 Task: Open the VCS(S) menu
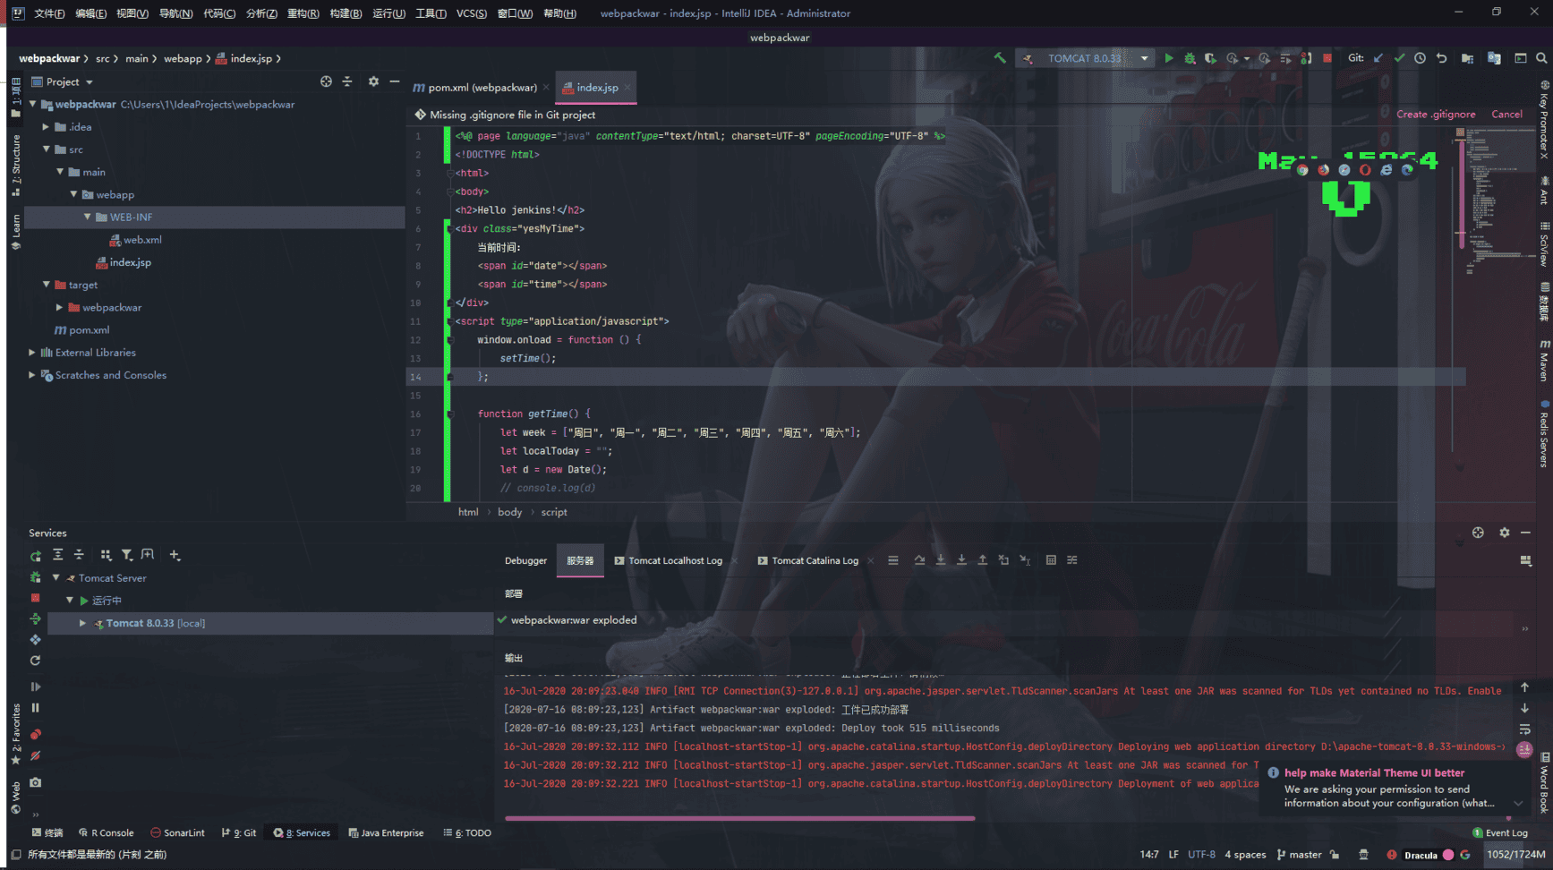(471, 13)
